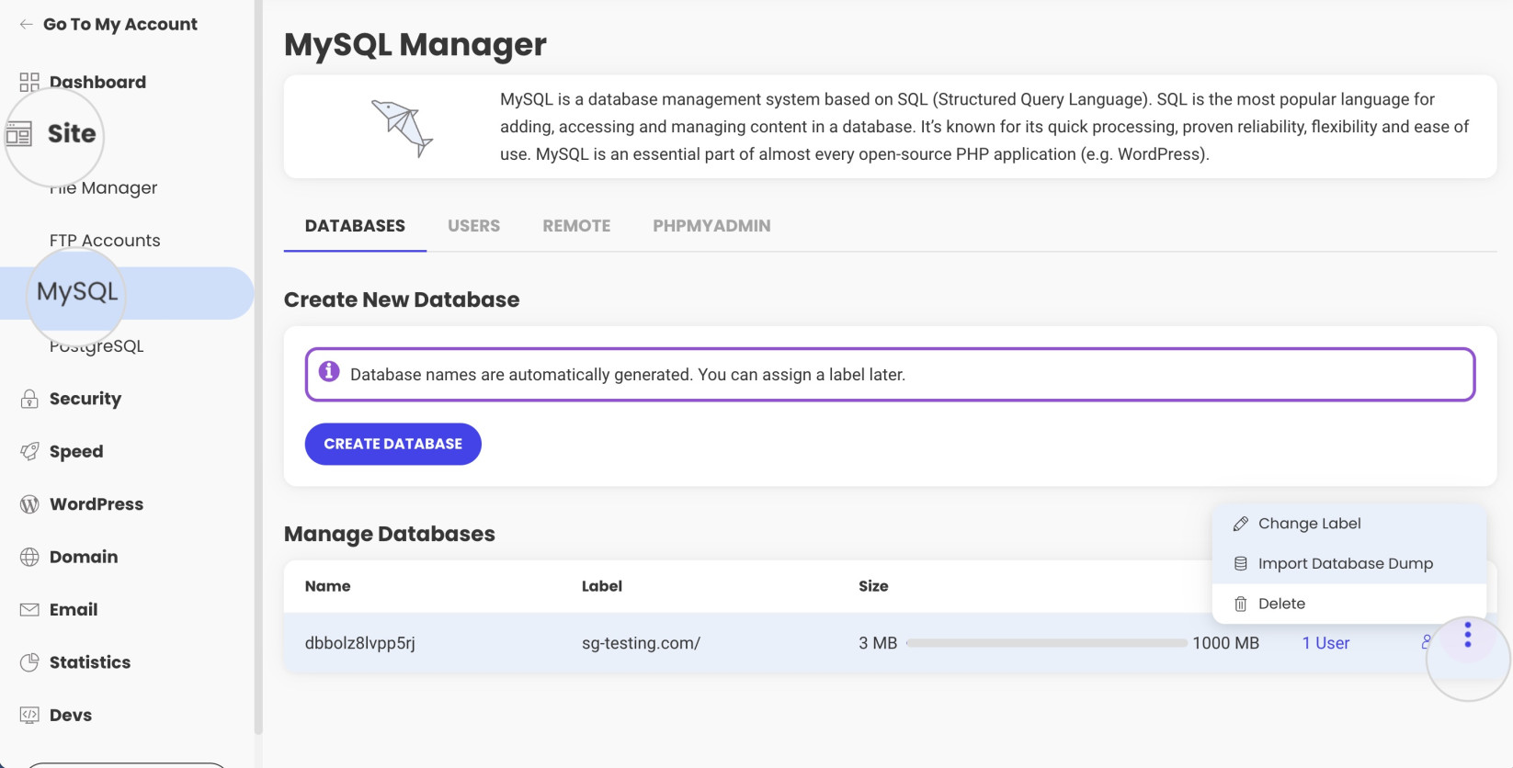Open the Statistics pie chart icon

coord(29,662)
